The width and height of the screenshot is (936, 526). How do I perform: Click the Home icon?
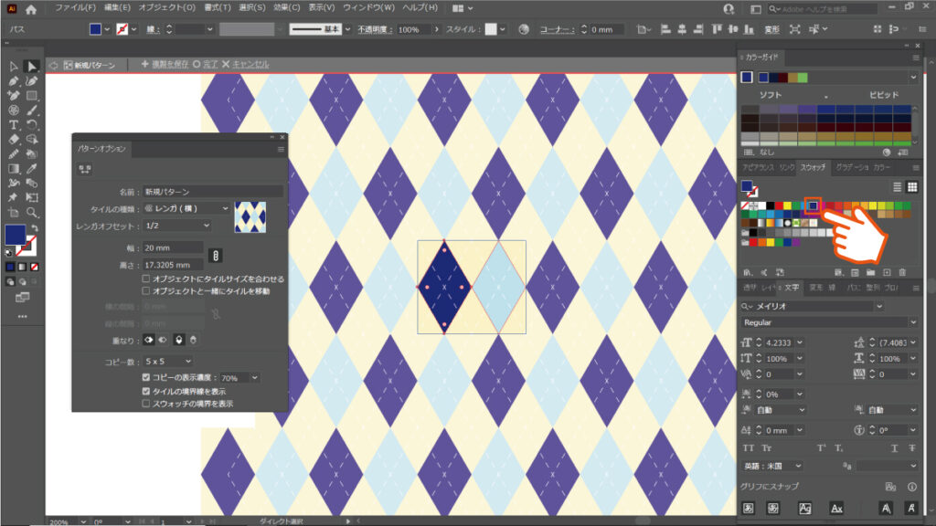[x=31, y=9]
